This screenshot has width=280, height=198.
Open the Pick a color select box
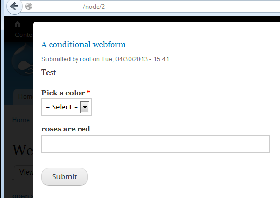tap(67, 107)
